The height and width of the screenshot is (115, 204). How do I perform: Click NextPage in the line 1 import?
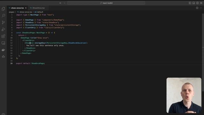34,15
